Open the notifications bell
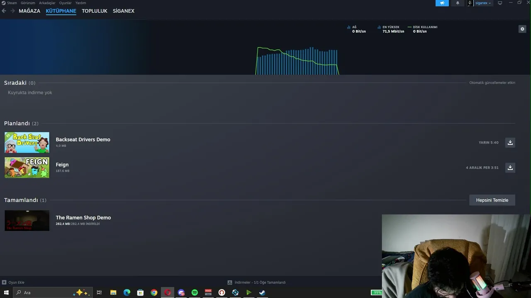Screen dimensions: 531x298 click(x=458, y=3)
